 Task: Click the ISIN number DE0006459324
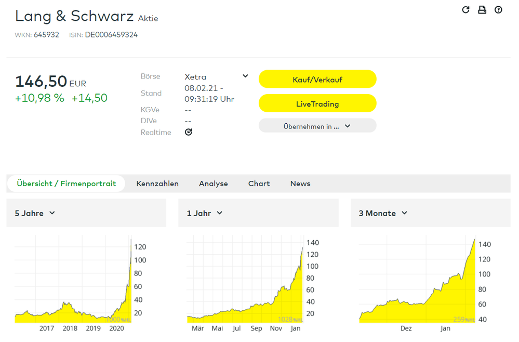click(111, 35)
